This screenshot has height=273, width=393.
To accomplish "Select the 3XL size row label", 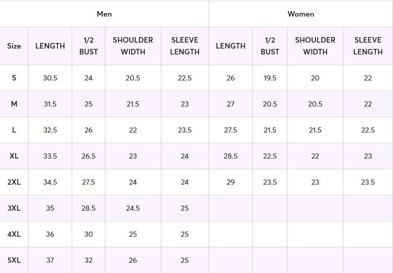I will tap(14, 208).
